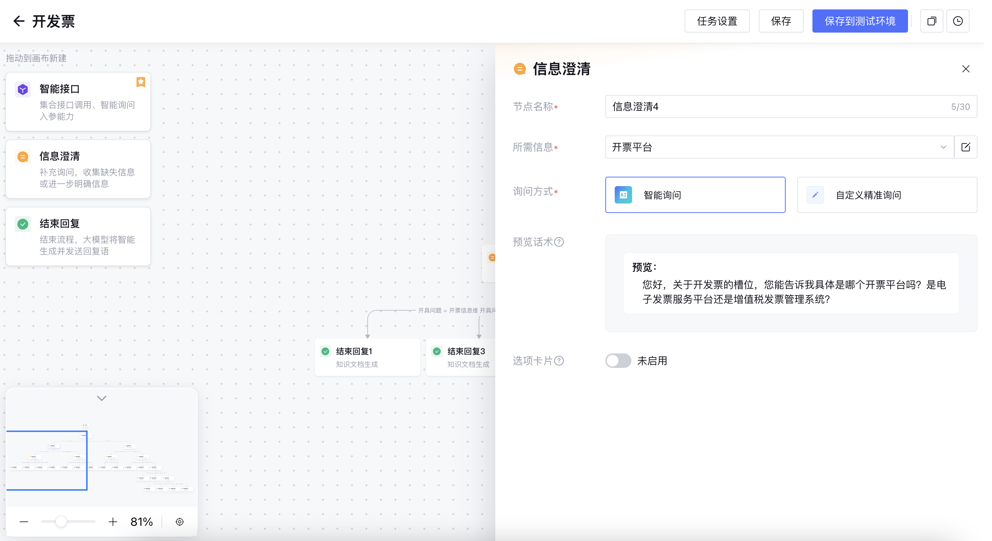Click the recenter canvas target icon
The height and width of the screenshot is (541, 992).
pyautogui.click(x=180, y=522)
